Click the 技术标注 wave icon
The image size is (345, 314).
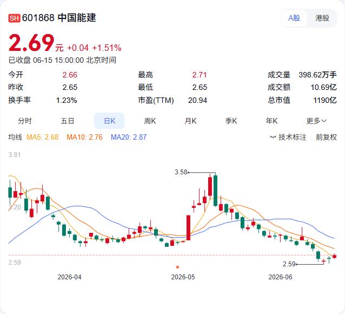coord(273,138)
